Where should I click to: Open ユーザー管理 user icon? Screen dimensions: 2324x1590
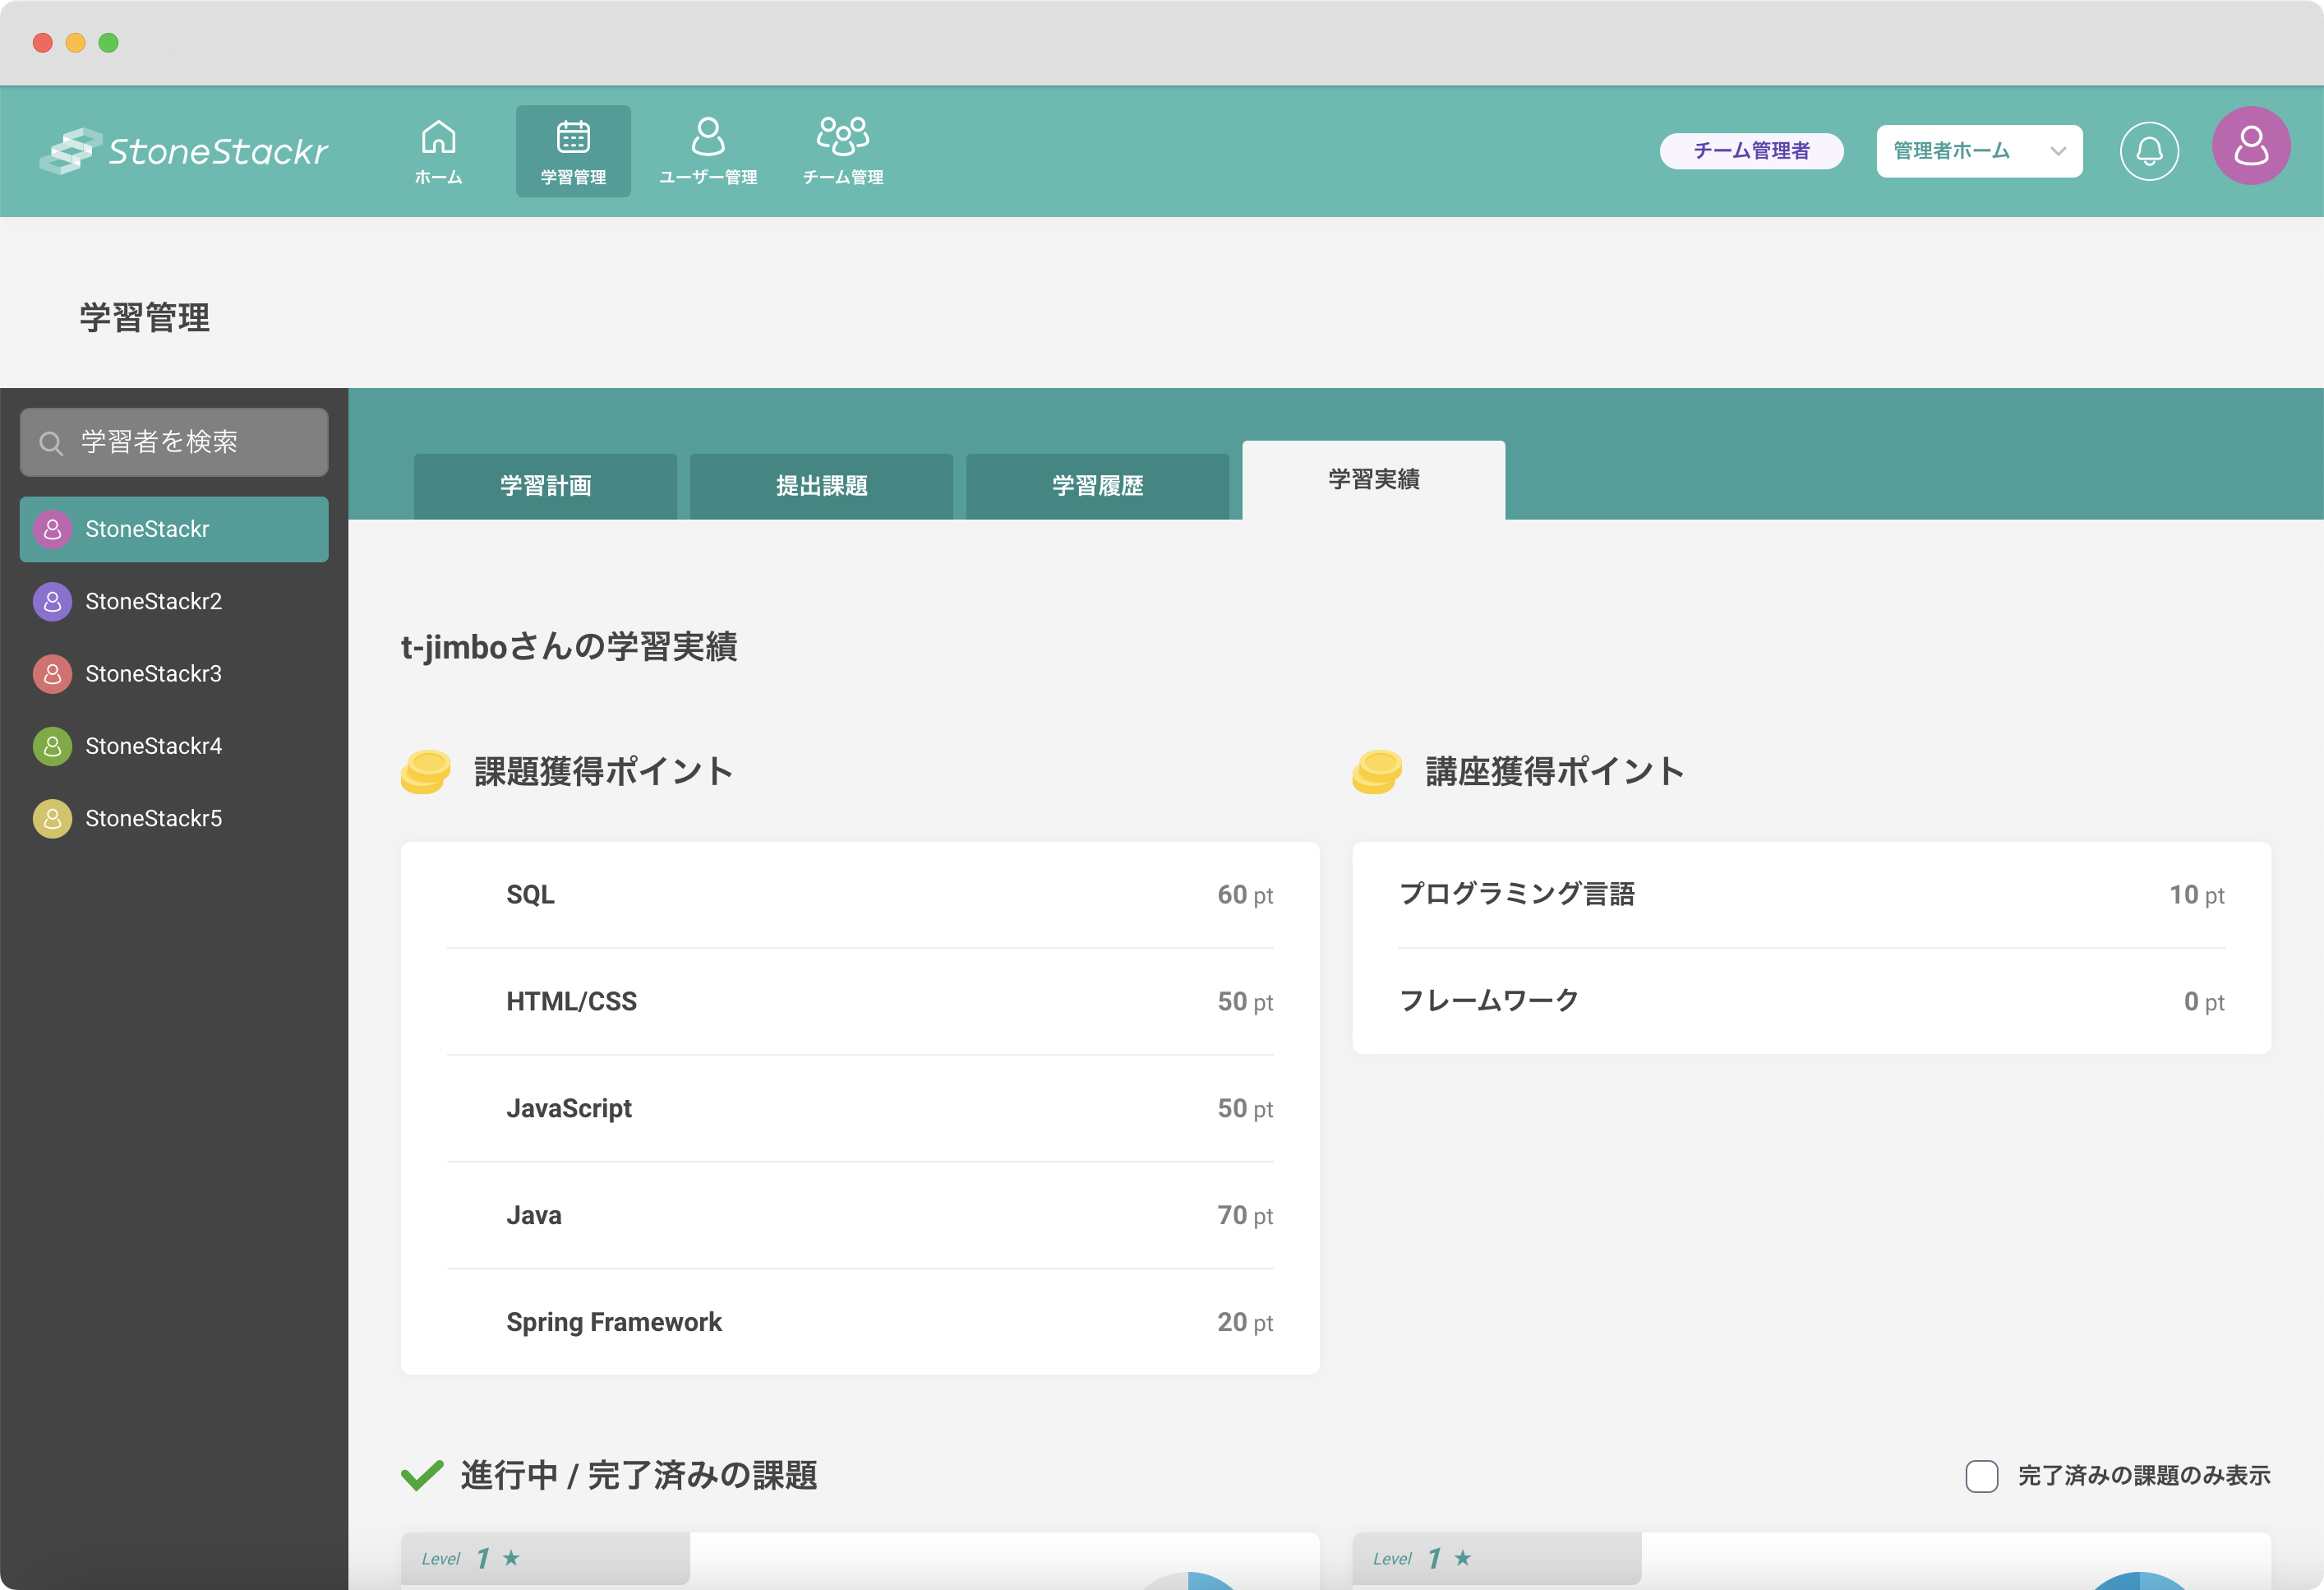(x=708, y=136)
